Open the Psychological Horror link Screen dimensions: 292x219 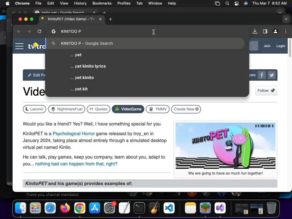pyautogui.click(x=74, y=134)
